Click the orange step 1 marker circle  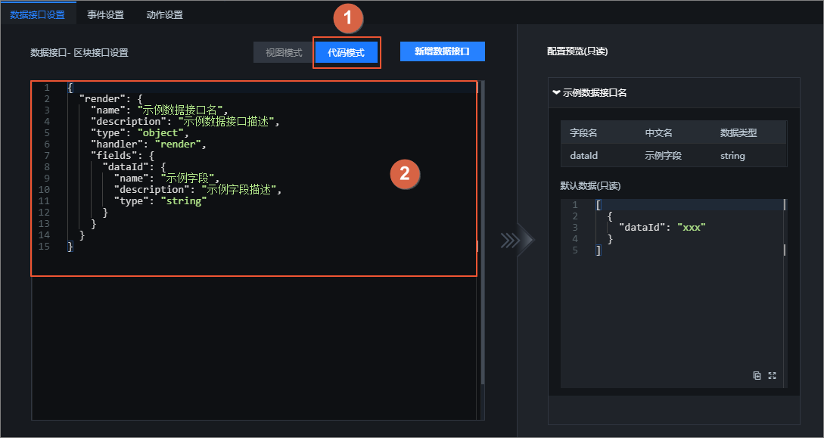click(x=347, y=19)
